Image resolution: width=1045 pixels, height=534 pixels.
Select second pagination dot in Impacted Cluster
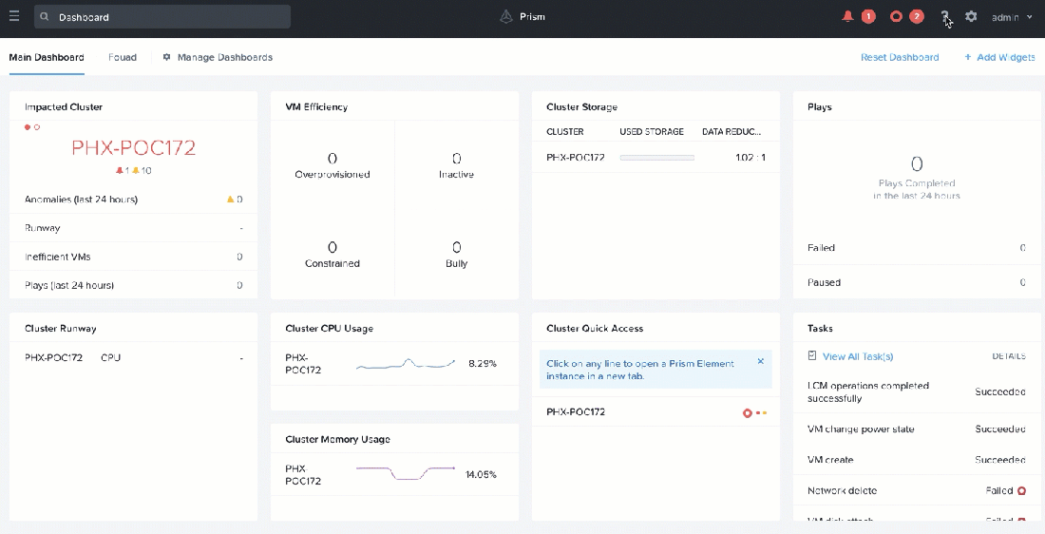[x=37, y=127]
